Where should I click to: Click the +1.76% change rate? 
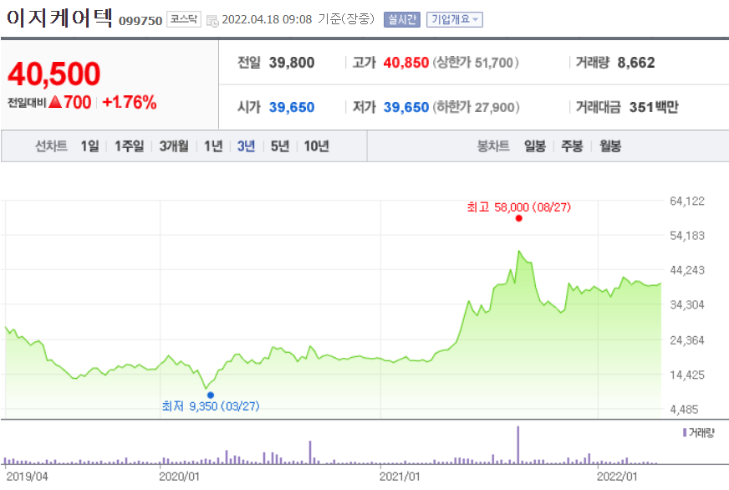click(130, 102)
